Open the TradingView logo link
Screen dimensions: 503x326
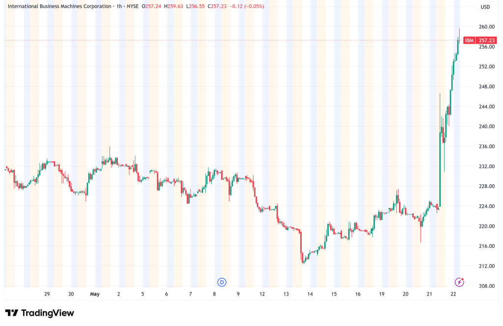click(x=39, y=313)
